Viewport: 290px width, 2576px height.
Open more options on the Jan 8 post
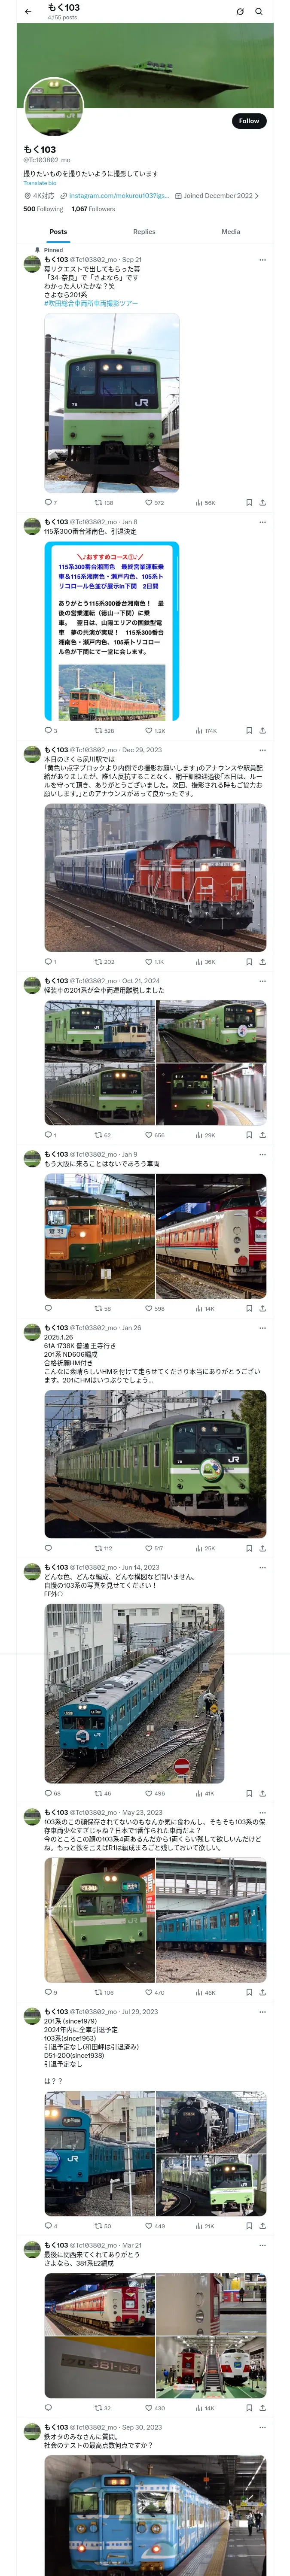(x=263, y=522)
